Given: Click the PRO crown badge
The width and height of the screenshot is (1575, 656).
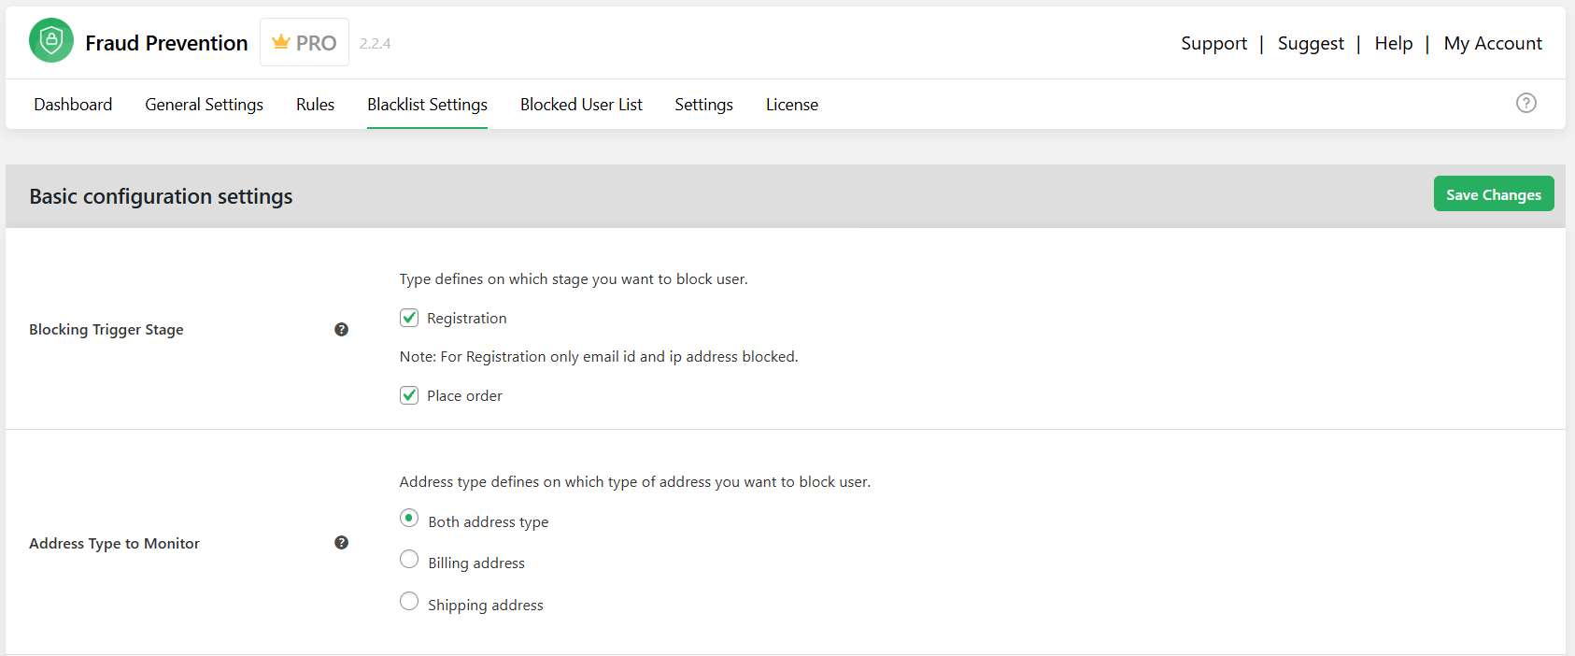Looking at the screenshot, I should point(305,42).
